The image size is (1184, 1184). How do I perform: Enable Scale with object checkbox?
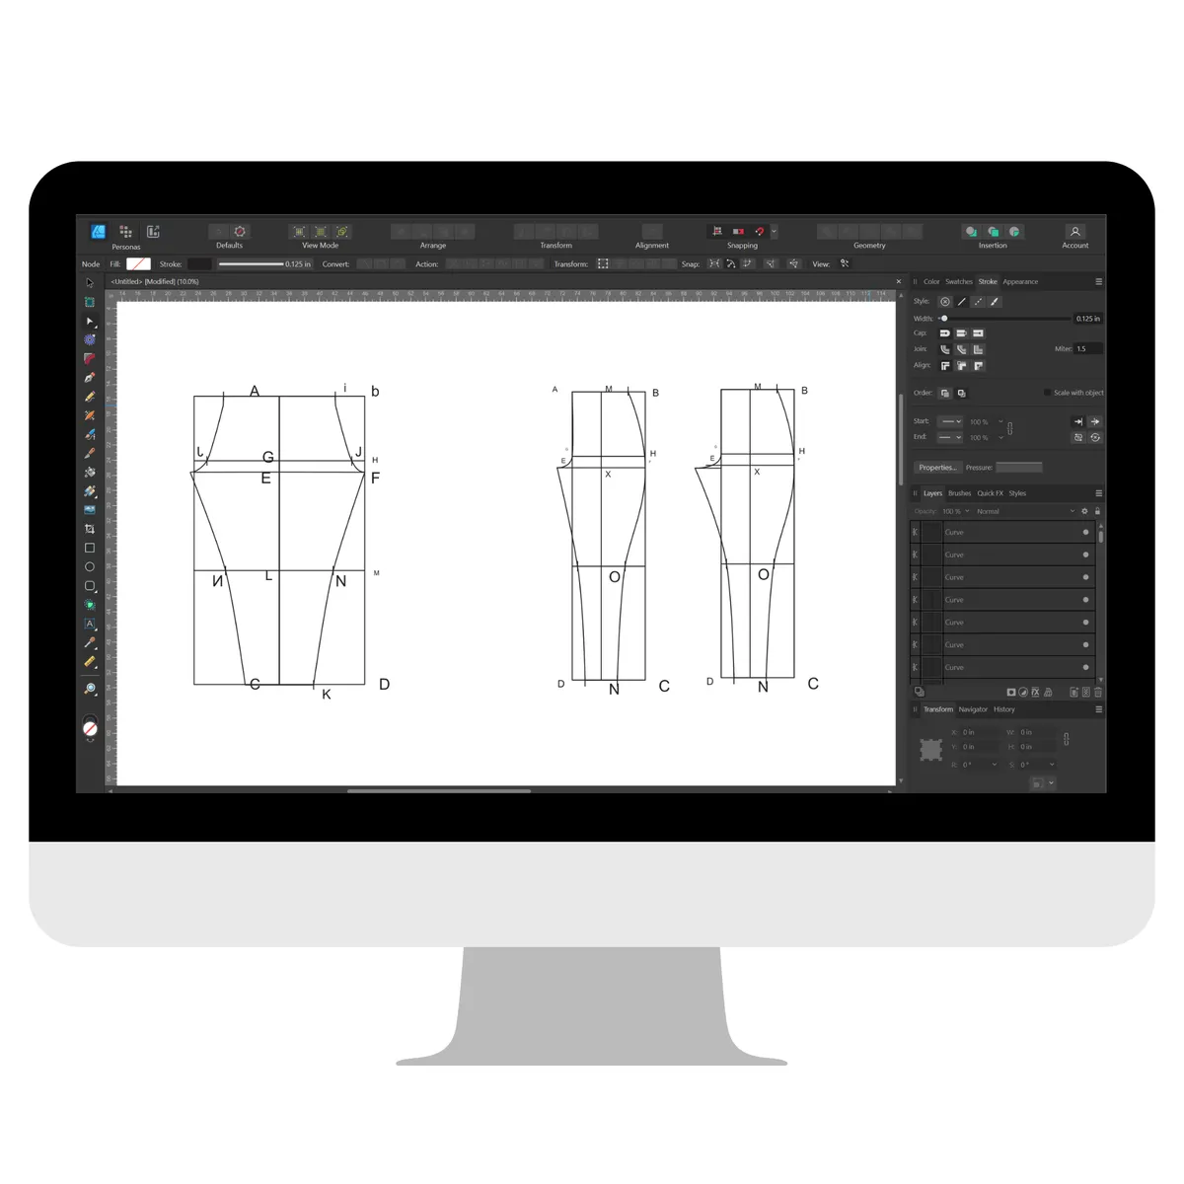click(x=1047, y=393)
